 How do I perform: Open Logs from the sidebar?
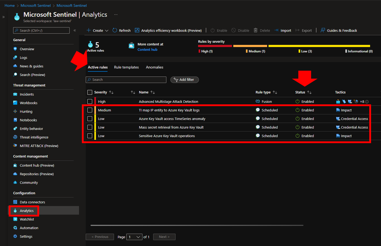click(x=23, y=58)
